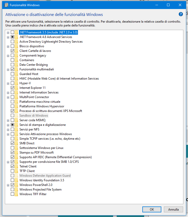
Task: Select the Data Center Bridging entry
Action: [33, 65]
